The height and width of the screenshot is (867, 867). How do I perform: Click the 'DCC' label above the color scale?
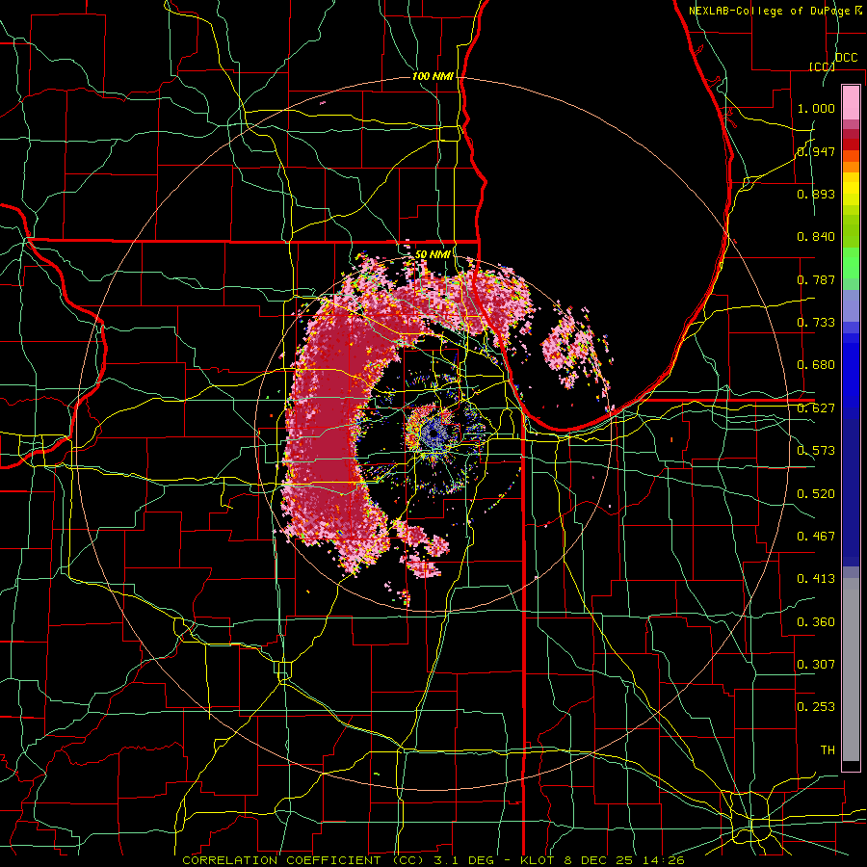846,58
